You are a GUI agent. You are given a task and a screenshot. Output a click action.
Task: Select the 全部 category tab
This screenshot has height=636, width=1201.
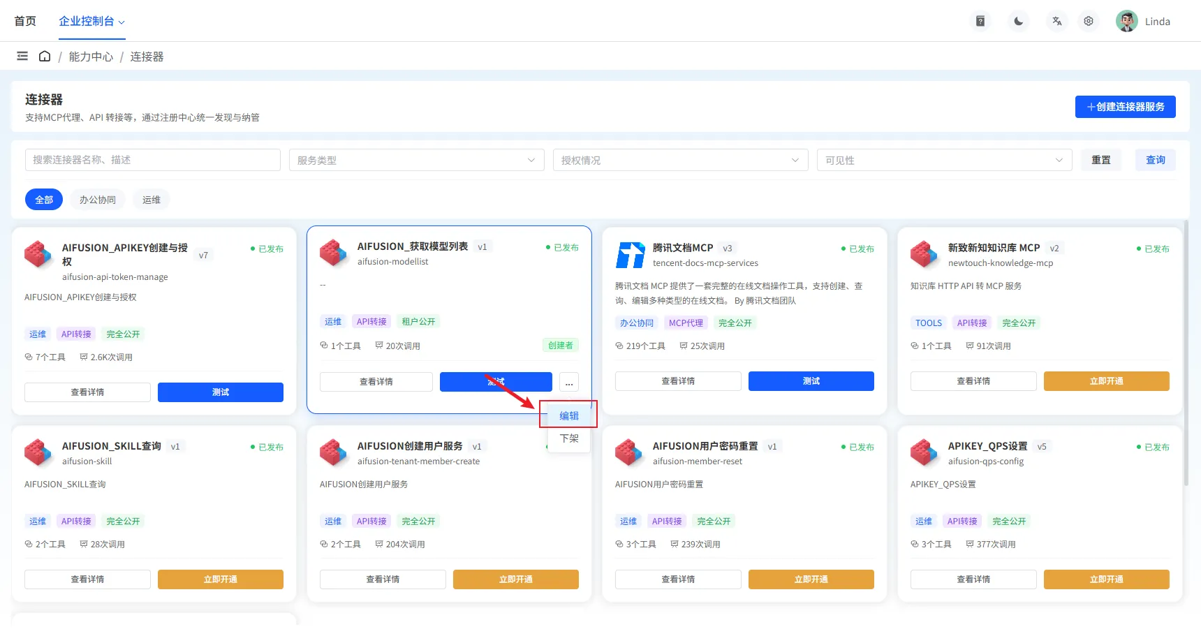pos(44,200)
